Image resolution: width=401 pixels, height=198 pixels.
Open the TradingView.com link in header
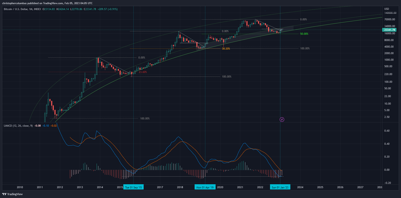[x=53, y=3]
